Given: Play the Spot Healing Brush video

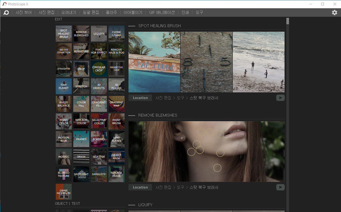Looking at the screenshot, I should [x=280, y=98].
